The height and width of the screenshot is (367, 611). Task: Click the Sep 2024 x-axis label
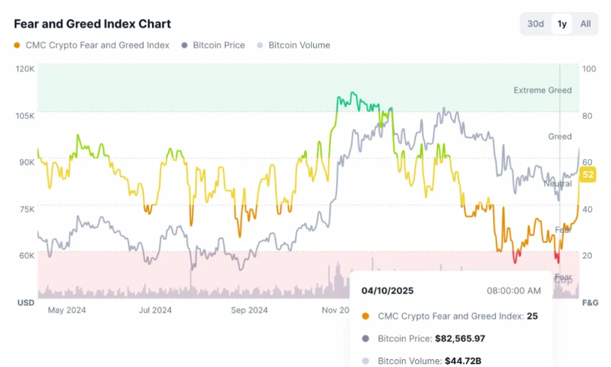249,310
